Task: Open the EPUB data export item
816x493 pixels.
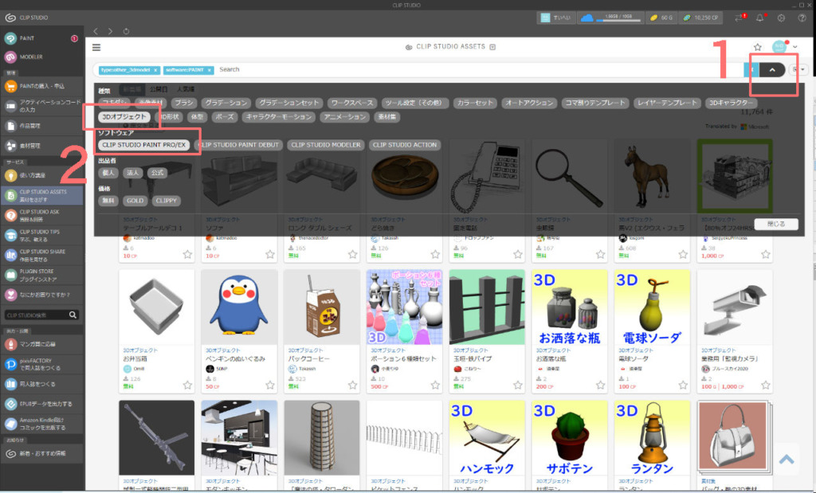Action: [41, 404]
